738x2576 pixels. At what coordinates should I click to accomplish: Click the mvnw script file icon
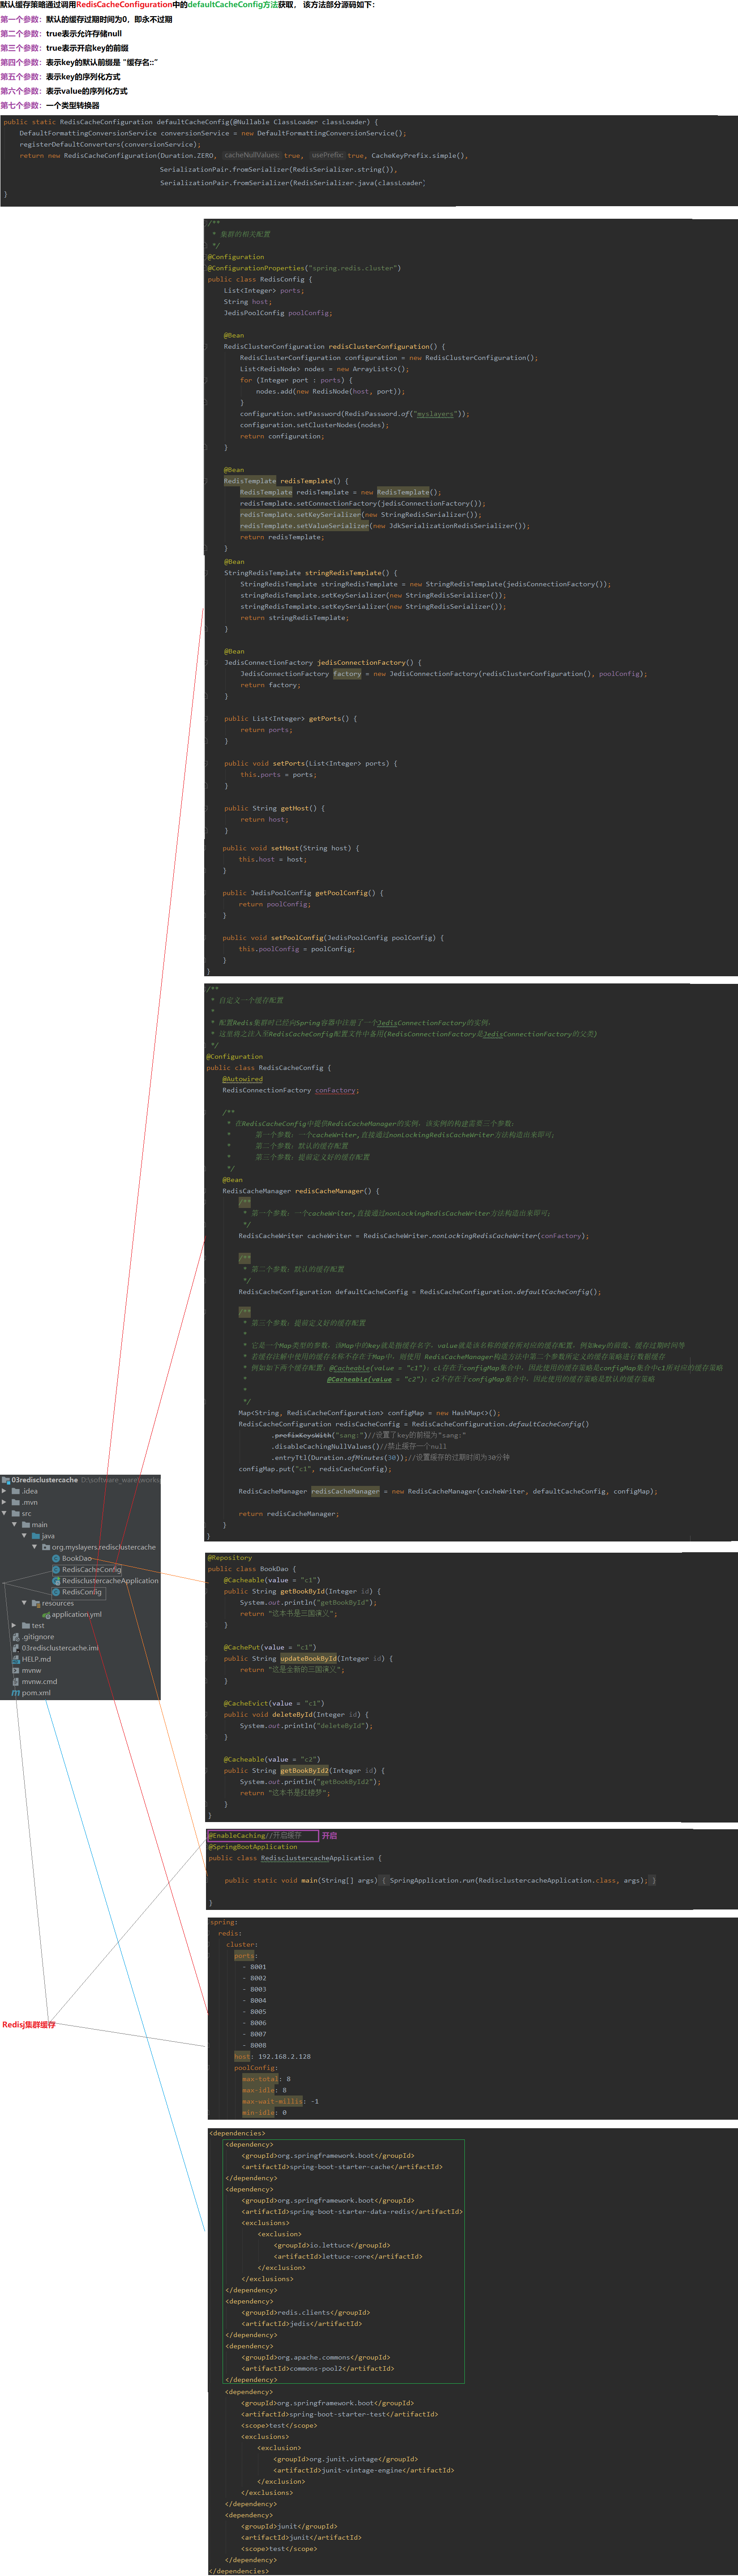16,1670
